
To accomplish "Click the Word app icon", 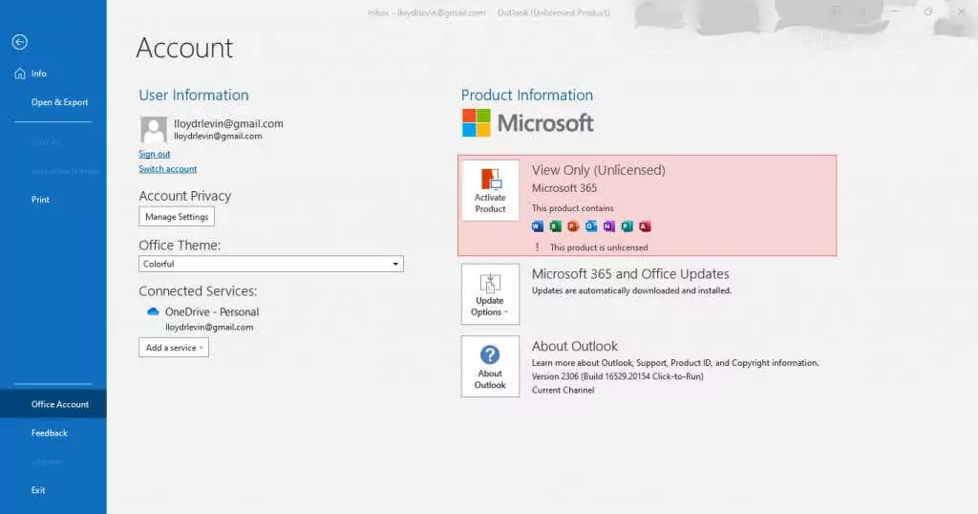I will click(538, 226).
